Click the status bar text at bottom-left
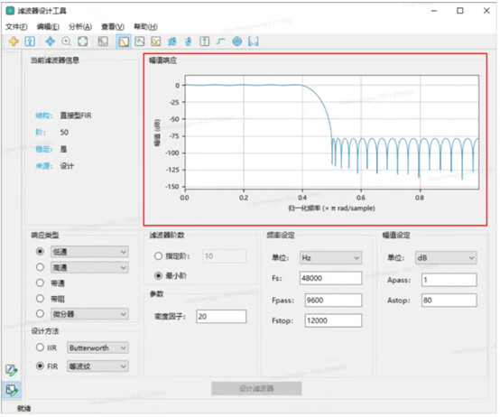The image size is (500, 417). point(23,408)
